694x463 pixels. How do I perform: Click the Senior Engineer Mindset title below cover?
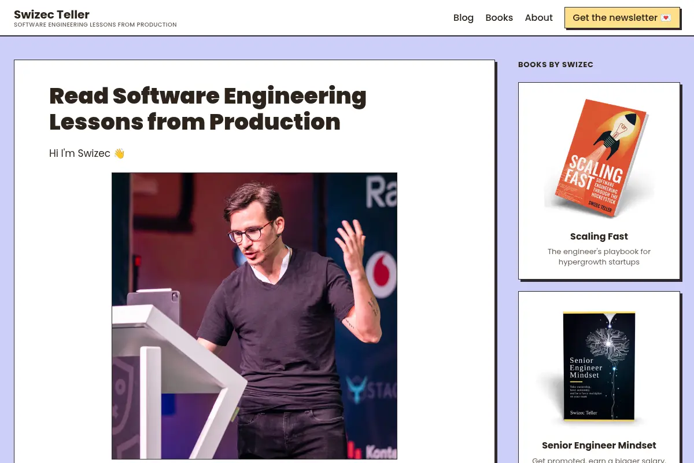[599, 445]
